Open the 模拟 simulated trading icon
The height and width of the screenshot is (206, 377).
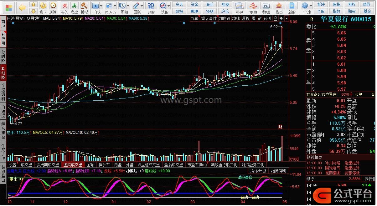84,8
